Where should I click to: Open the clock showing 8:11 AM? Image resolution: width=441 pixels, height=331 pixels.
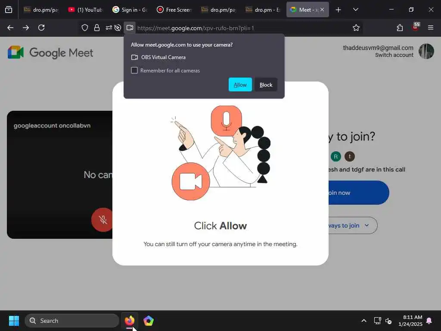(410, 321)
